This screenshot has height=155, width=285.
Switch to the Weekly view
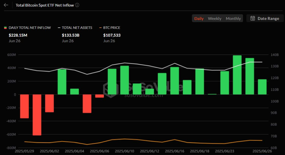coord(214,18)
